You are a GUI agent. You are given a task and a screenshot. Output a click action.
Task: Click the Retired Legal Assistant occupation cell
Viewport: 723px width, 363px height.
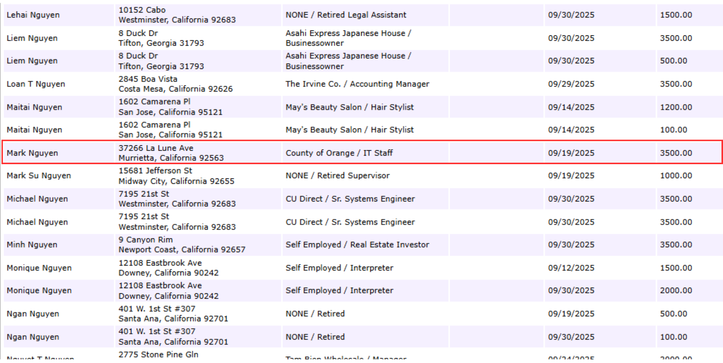click(346, 15)
